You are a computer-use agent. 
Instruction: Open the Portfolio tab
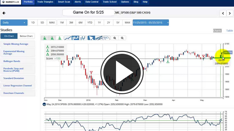(x=28, y=2)
